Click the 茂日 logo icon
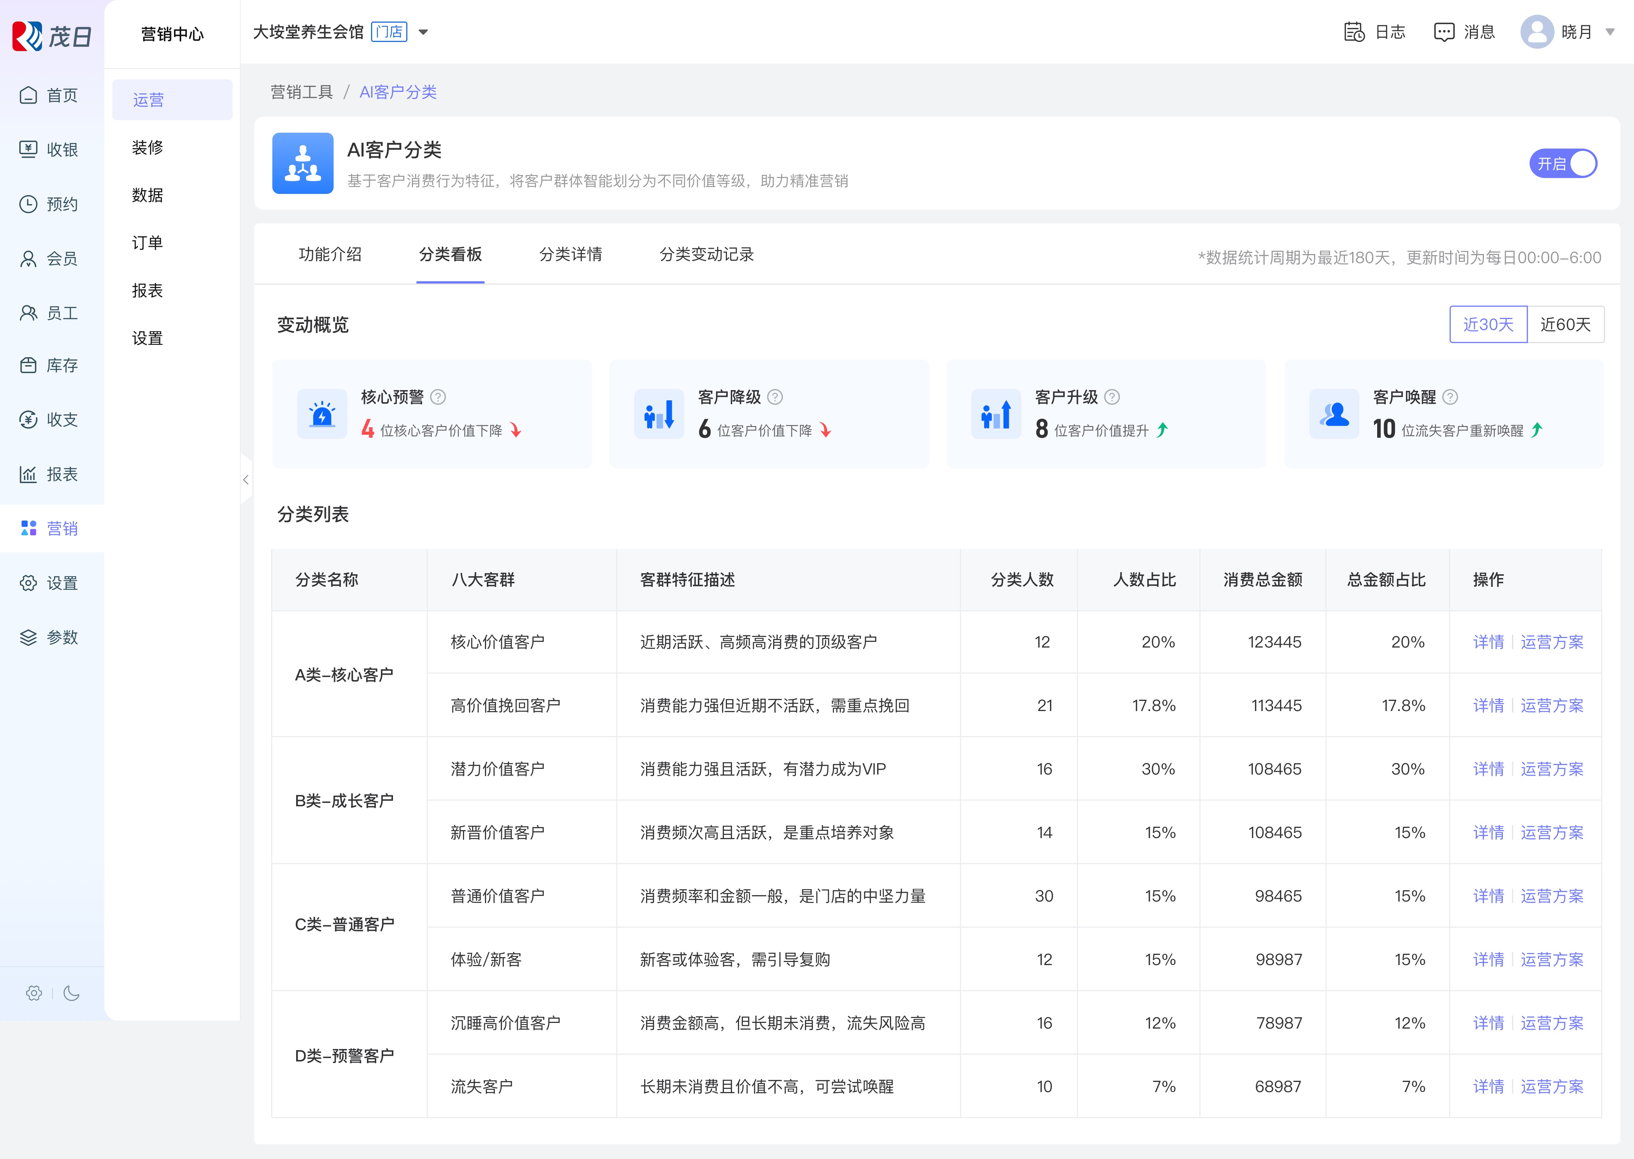Viewport: 1634px width, 1159px height. coord(28,36)
